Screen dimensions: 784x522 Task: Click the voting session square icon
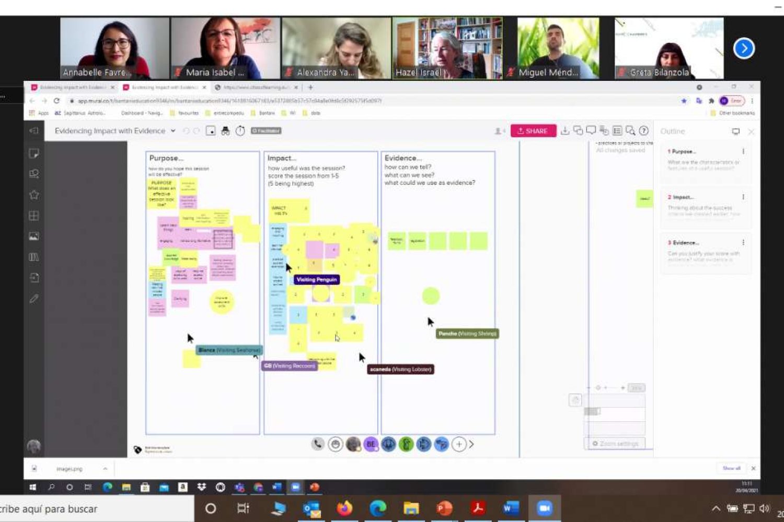[211, 131]
